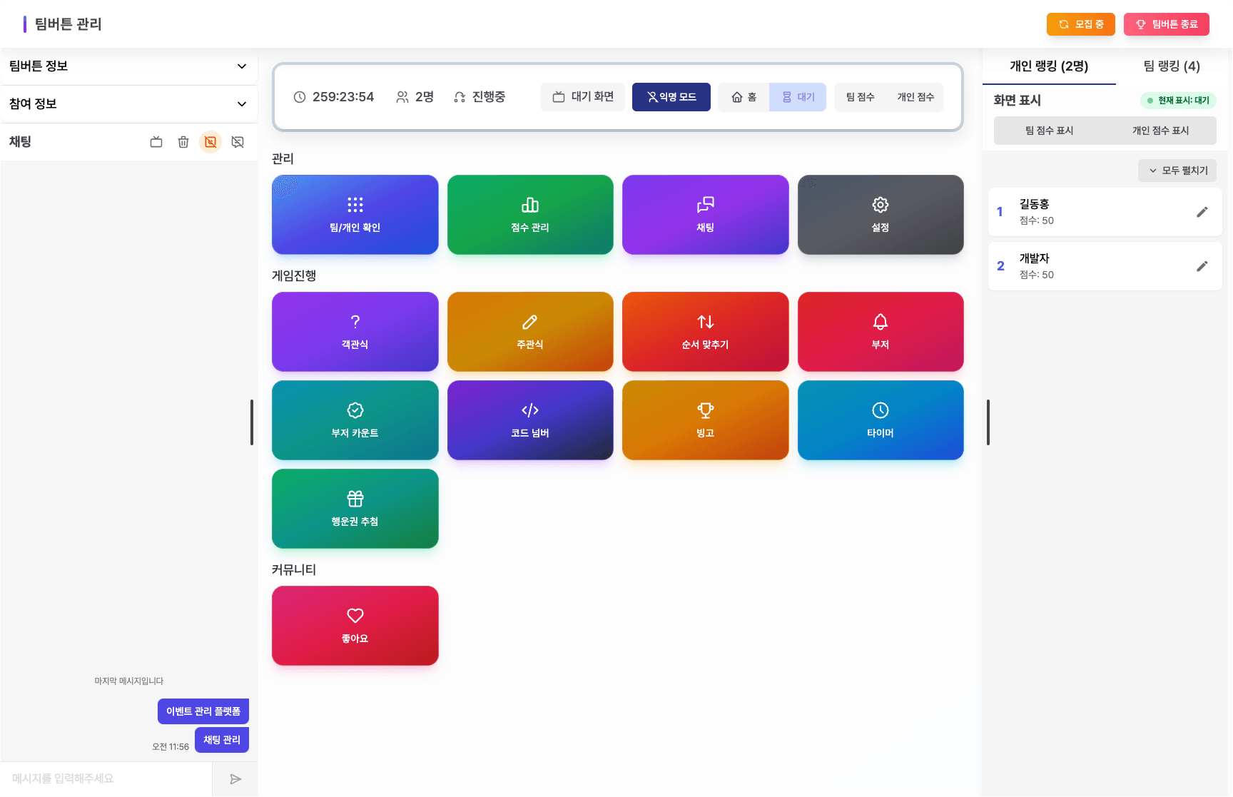Expand the 참여 정보 section
Viewport: 1233px width, 797px height.
[128, 104]
